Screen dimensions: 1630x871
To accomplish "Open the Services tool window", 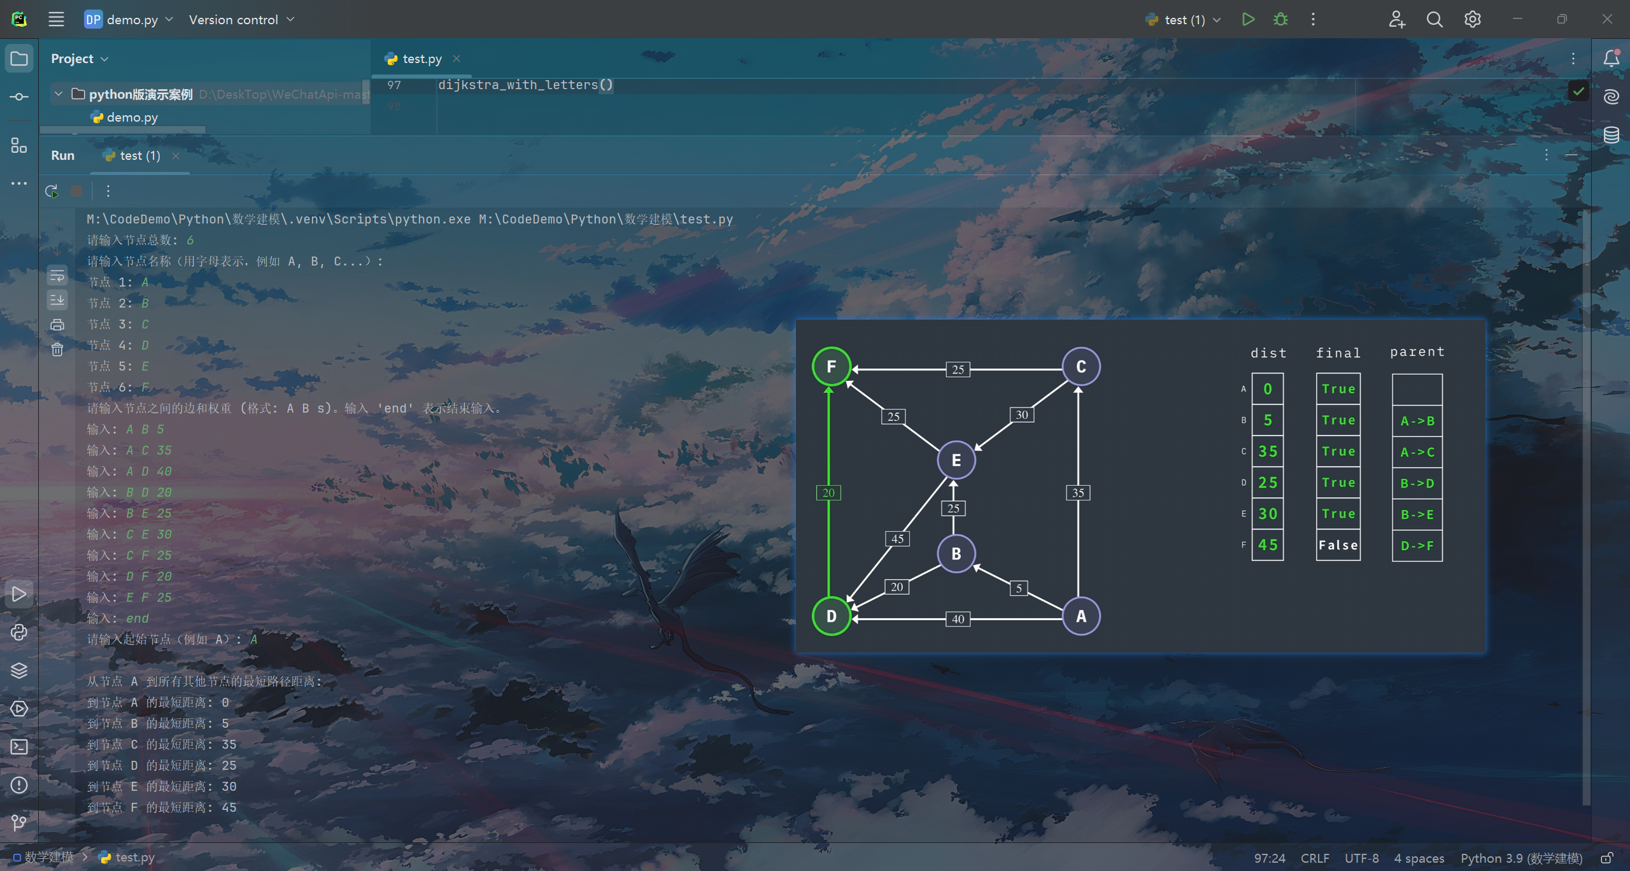I will (19, 709).
